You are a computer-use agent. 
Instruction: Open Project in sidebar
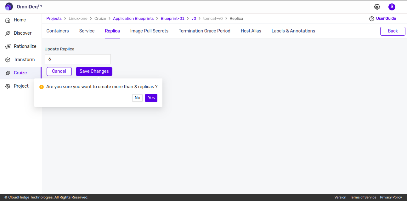[x=20, y=86]
